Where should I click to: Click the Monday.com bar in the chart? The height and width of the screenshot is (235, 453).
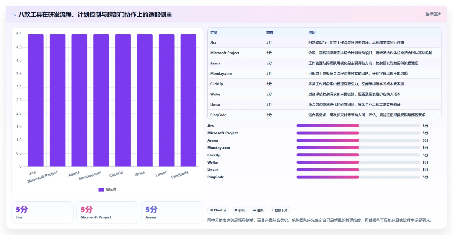coord(101,100)
